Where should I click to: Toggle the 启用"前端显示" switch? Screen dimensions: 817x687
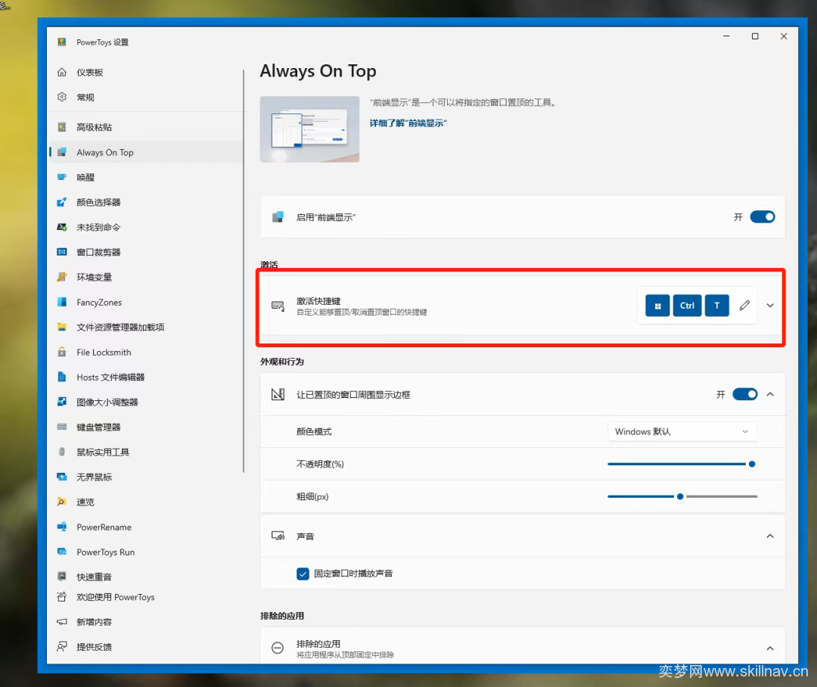click(763, 217)
